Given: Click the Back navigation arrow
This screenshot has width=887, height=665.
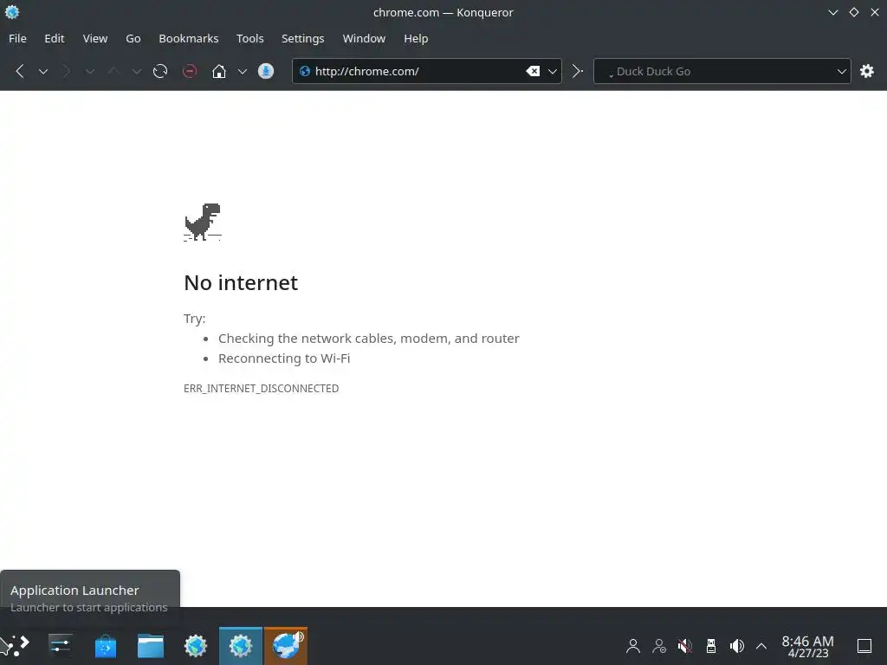Looking at the screenshot, I should pos(20,71).
